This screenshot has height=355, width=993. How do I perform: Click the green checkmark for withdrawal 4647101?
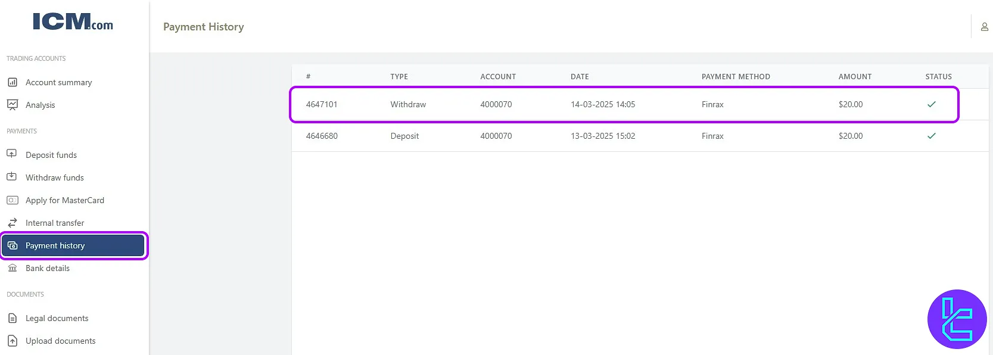[932, 104]
